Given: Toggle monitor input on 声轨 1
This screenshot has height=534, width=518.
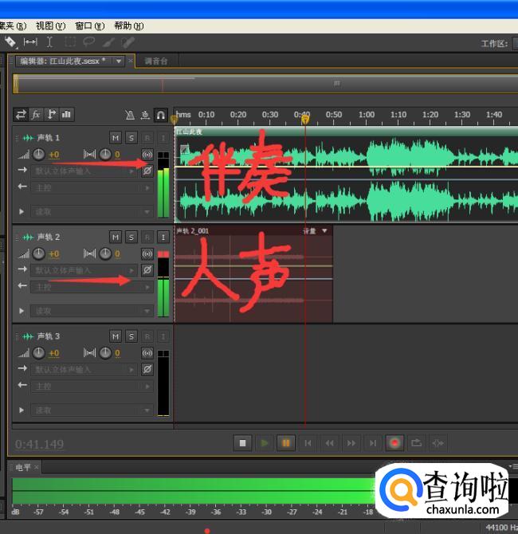Looking at the screenshot, I should (163, 138).
